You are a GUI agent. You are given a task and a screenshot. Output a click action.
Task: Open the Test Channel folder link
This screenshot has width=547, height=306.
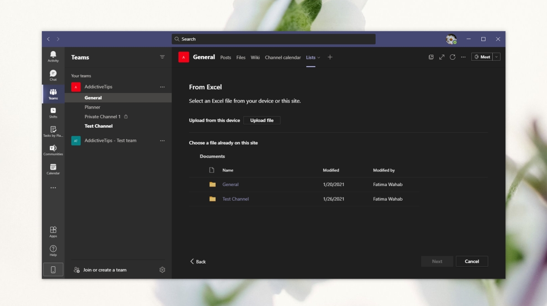[x=236, y=199]
